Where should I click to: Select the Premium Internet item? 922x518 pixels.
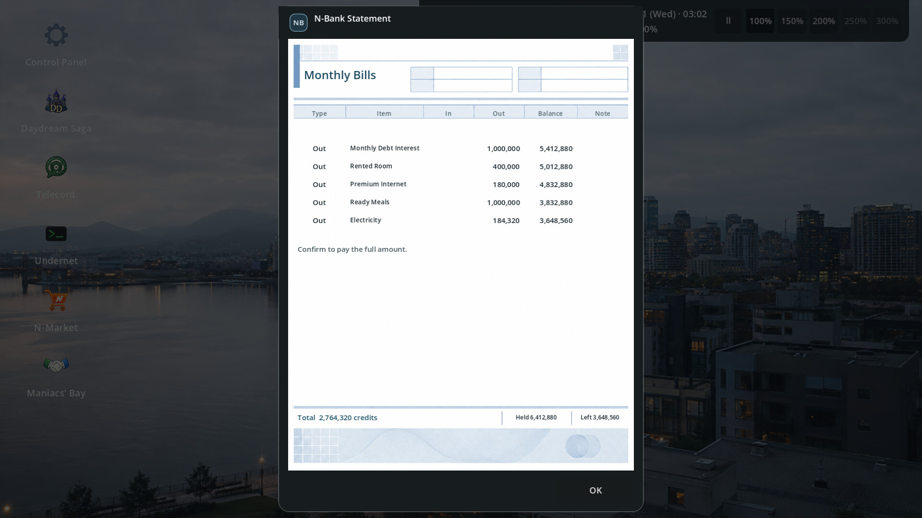[x=378, y=184]
